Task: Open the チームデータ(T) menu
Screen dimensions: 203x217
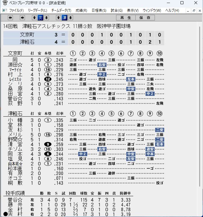Action: click(61, 11)
